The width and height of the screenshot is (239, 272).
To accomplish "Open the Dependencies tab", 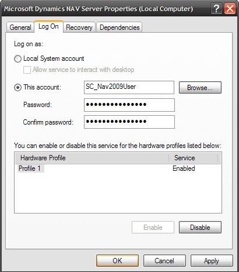I will 119,27.
